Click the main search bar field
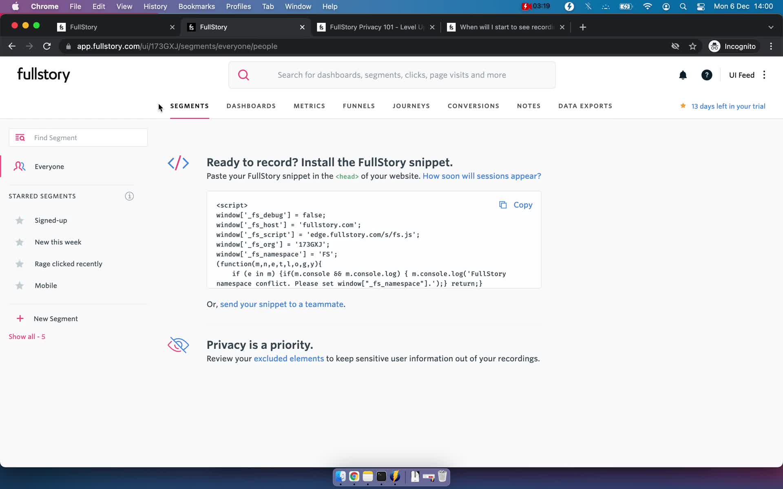The width and height of the screenshot is (783, 489). pyautogui.click(x=392, y=75)
